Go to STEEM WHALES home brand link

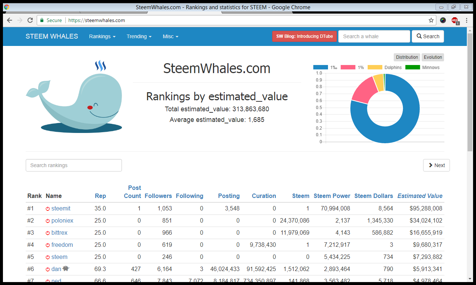[52, 36]
